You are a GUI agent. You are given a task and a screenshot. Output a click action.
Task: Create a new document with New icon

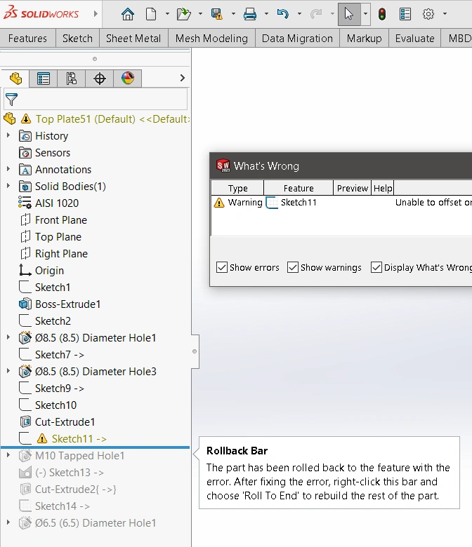(151, 14)
